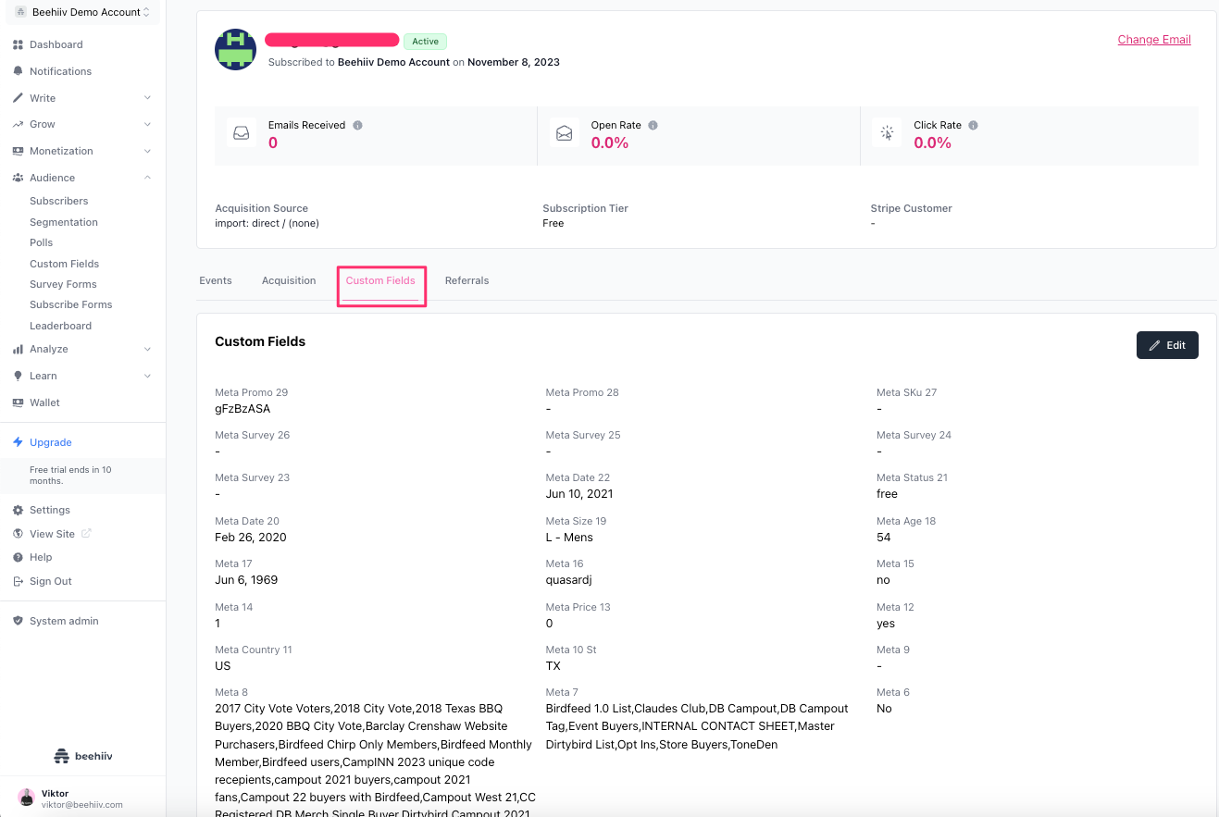Click the beehiiv logo above the profile
This screenshot has width=1219, height=817.
82,756
